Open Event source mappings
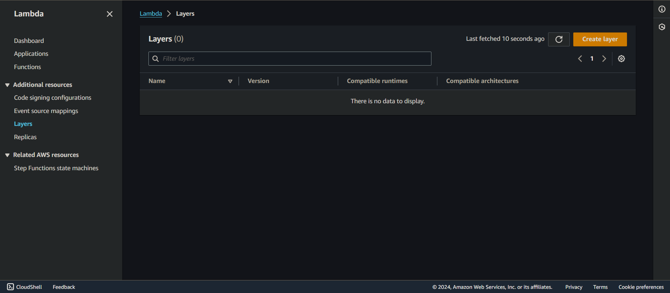670x293 pixels. coord(46,111)
